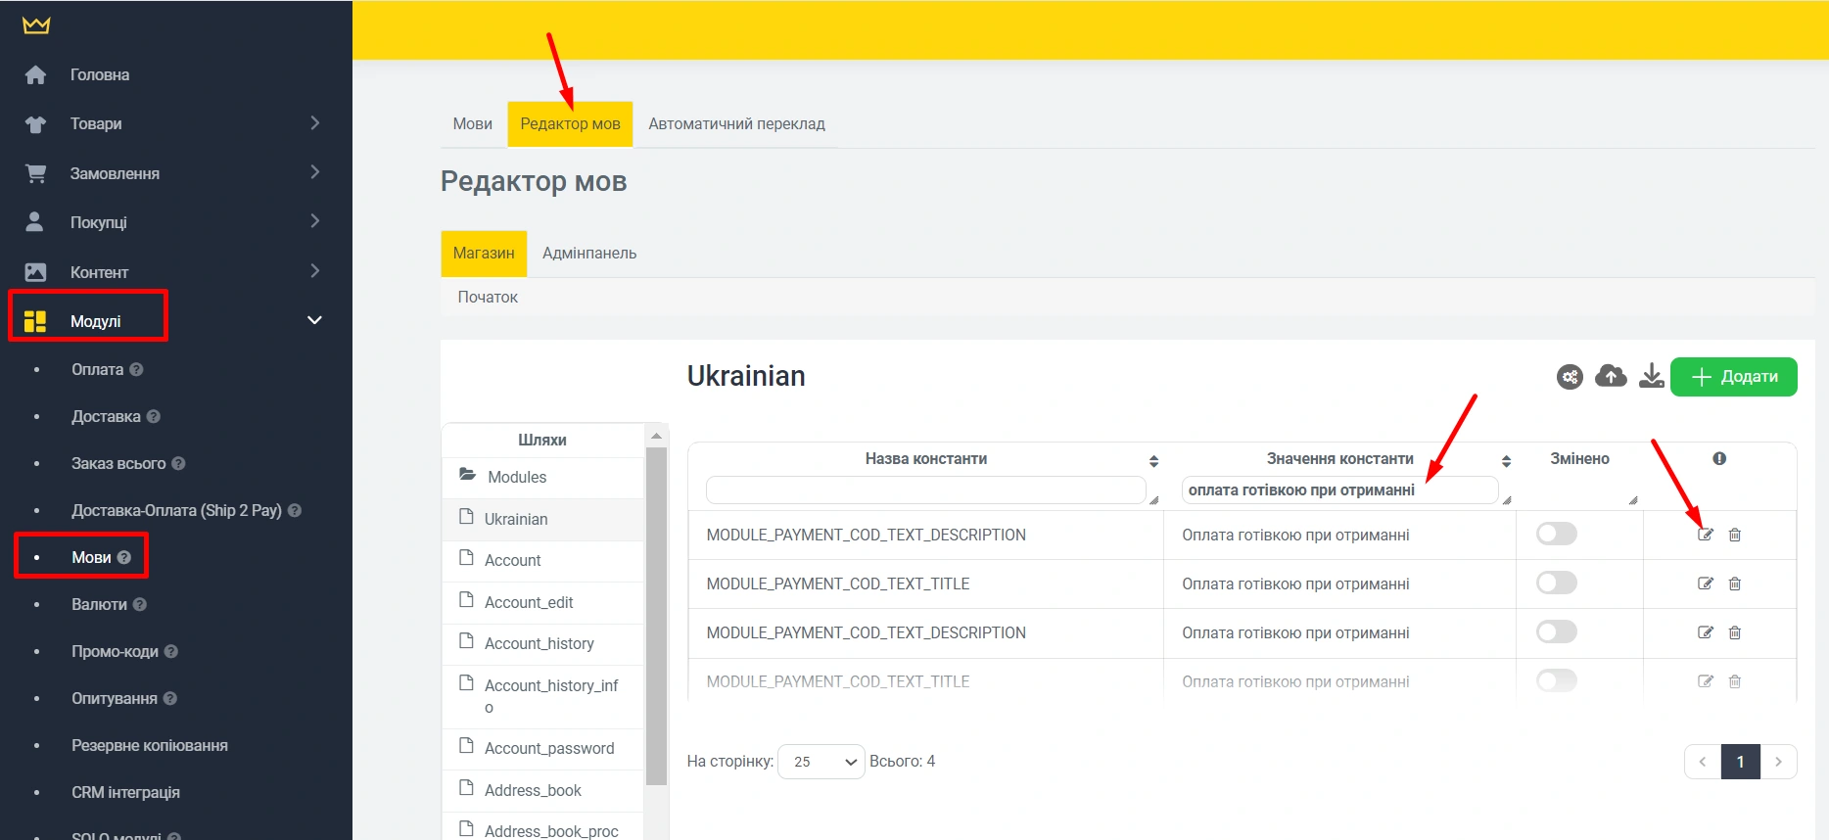This screenshot has height=840, width=1829.
Task: Collapse the Модулі sidebar section
Action: coord(314,320)
